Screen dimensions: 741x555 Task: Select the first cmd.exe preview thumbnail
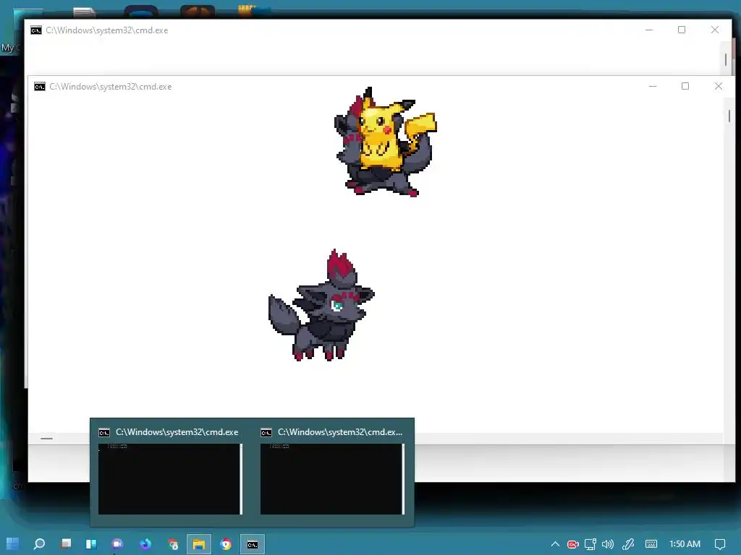pos(170,478)
